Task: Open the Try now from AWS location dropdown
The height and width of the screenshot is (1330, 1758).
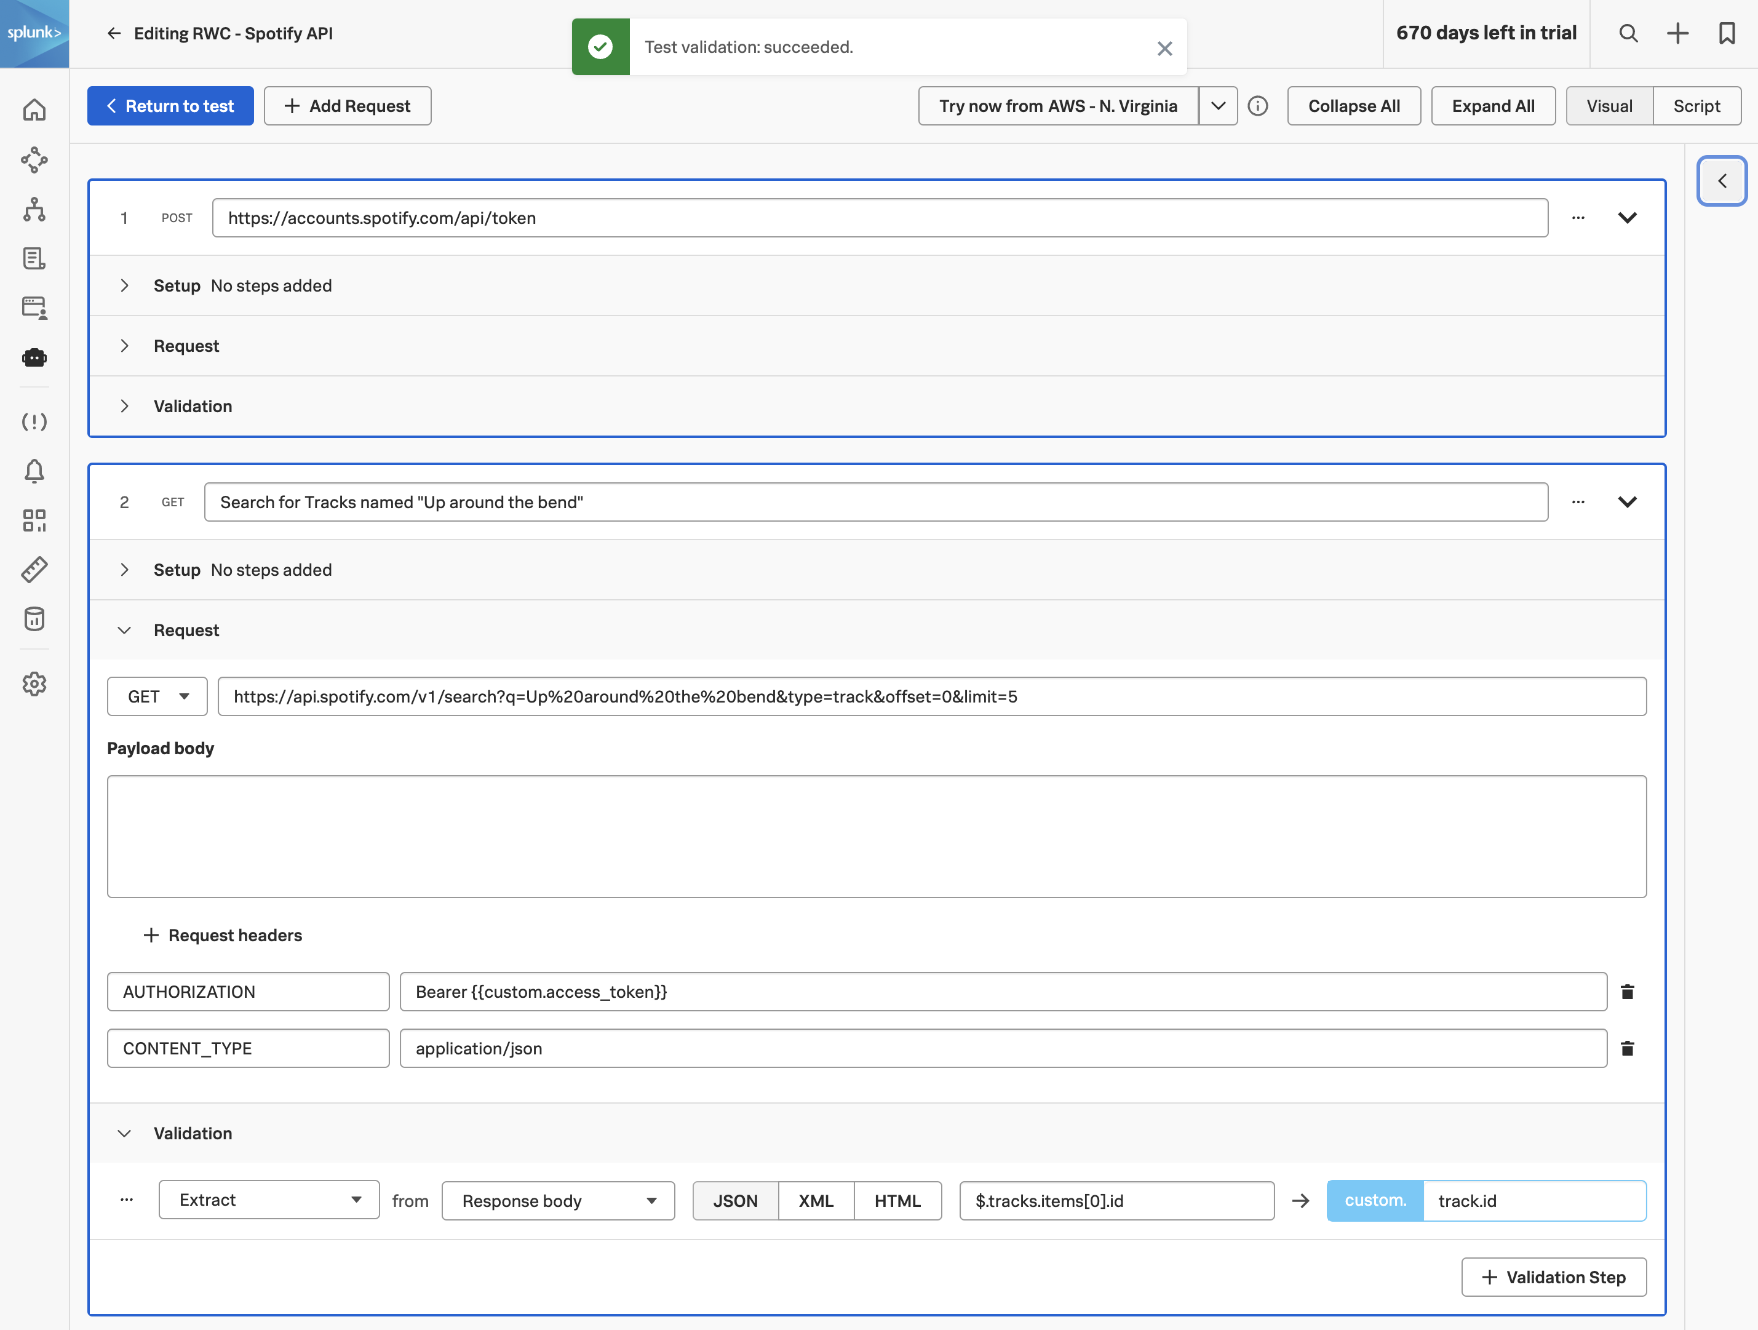Action: tap(1217, 106)
